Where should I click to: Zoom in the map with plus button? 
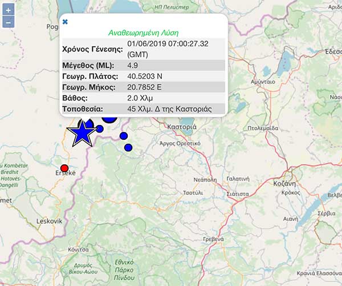[x=9, y=10]
